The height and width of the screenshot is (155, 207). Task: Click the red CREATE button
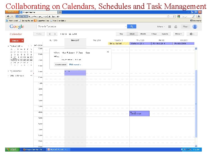[15, 40]
